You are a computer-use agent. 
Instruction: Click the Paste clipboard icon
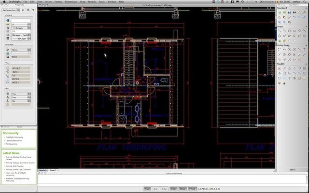(x=284, y=17)
